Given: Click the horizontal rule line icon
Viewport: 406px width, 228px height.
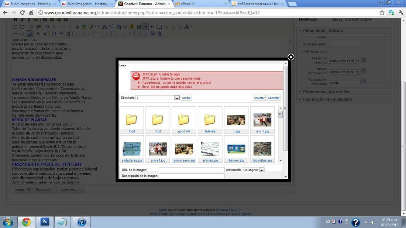Looking at the screenshot, I should point(15,34).
